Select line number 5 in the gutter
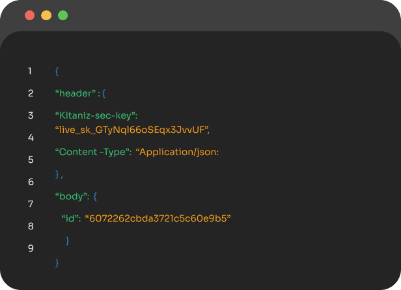The width and height of the screenshot is (401, 290). (30, 160)
